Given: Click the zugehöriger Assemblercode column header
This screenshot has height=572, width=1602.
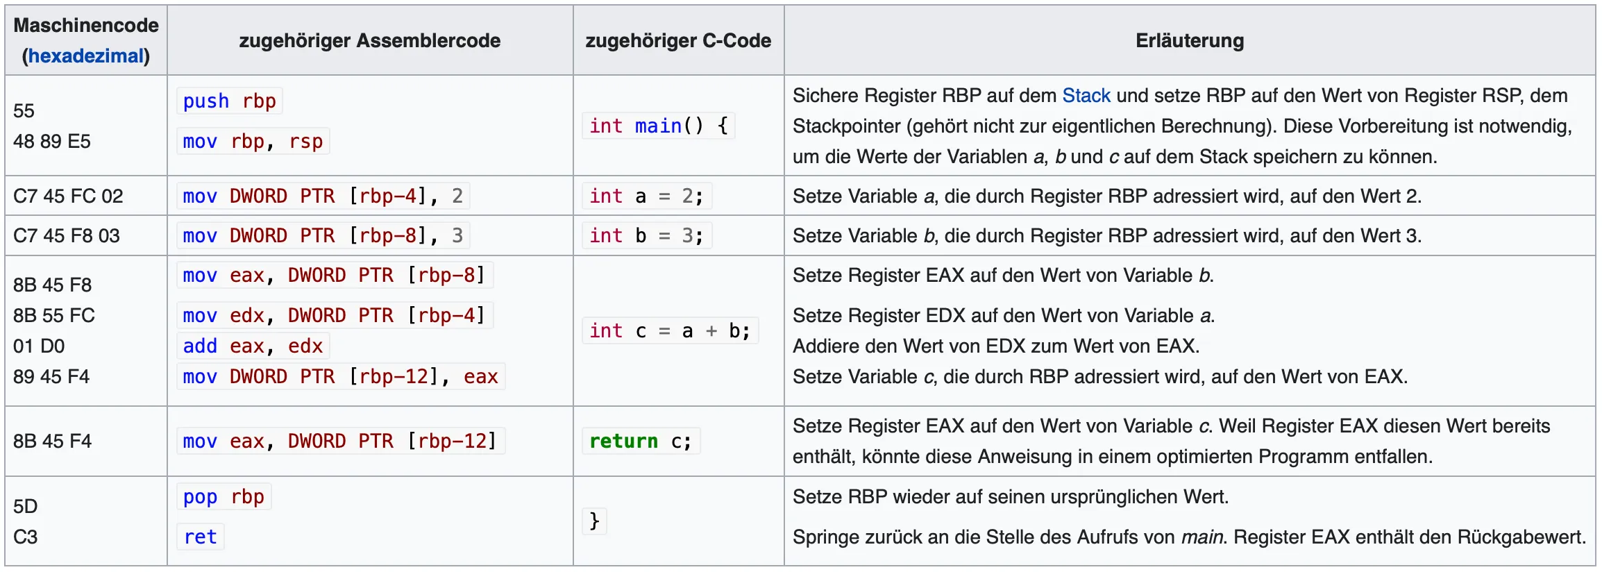Looking at the screenshot, I should [369, 41].
